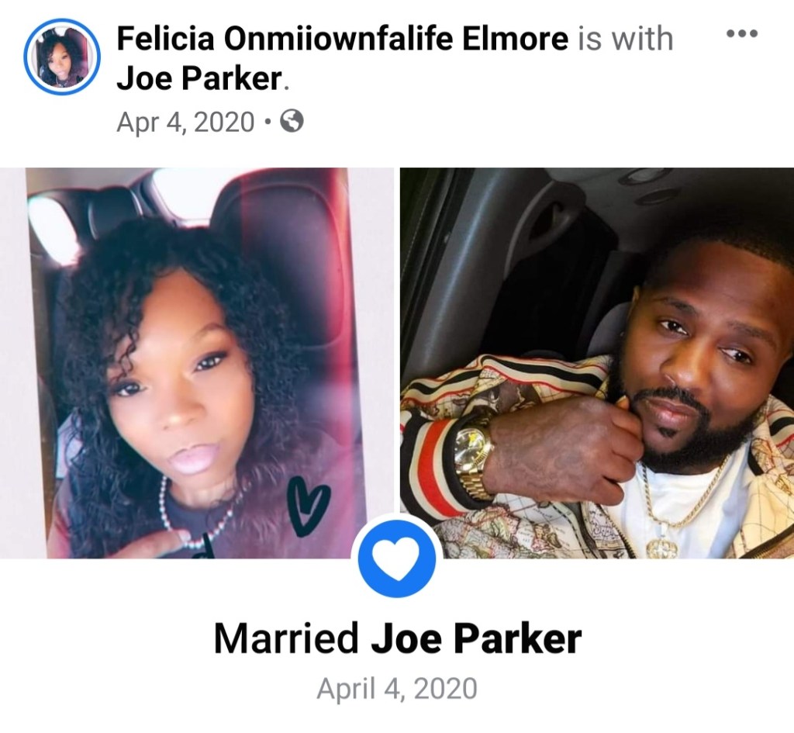794x733 pixels.
Task: Click the "is with" text in header
Action: [626, 39]
